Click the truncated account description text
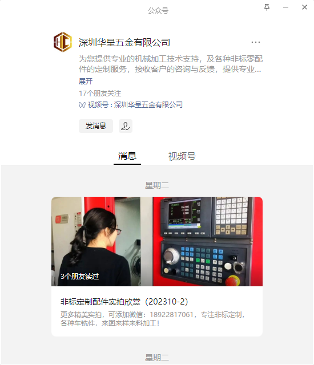Image resolution: width=314 pixels, height=365 pixels. 171,64
